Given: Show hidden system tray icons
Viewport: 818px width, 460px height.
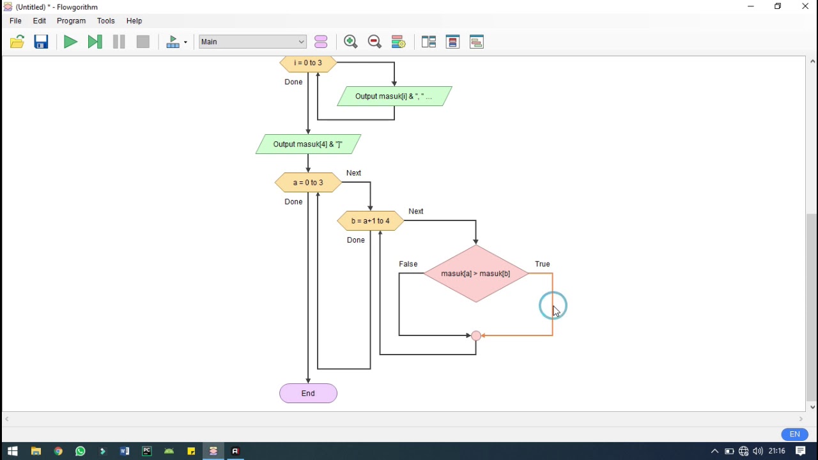Looking at the screenshot, I should pyautogui.click(x=714, y=451).
